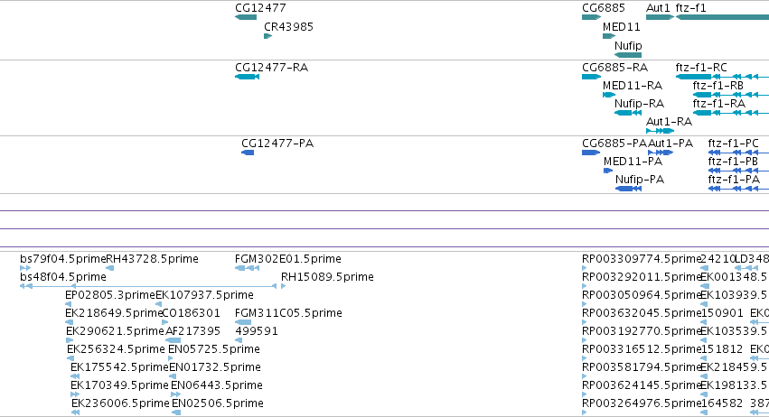Click the Nufip gene bar glyph
Image resolution: width=769 pixels, height=417 pixels.
[628, 55]
